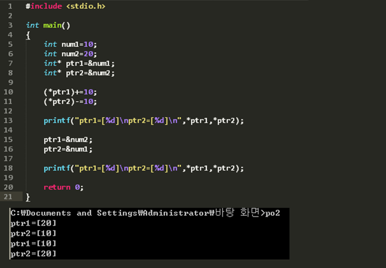Select line number 1 in the gutter
The height and width of the screenshot is (268, 386).
click(x=10, y=6)
